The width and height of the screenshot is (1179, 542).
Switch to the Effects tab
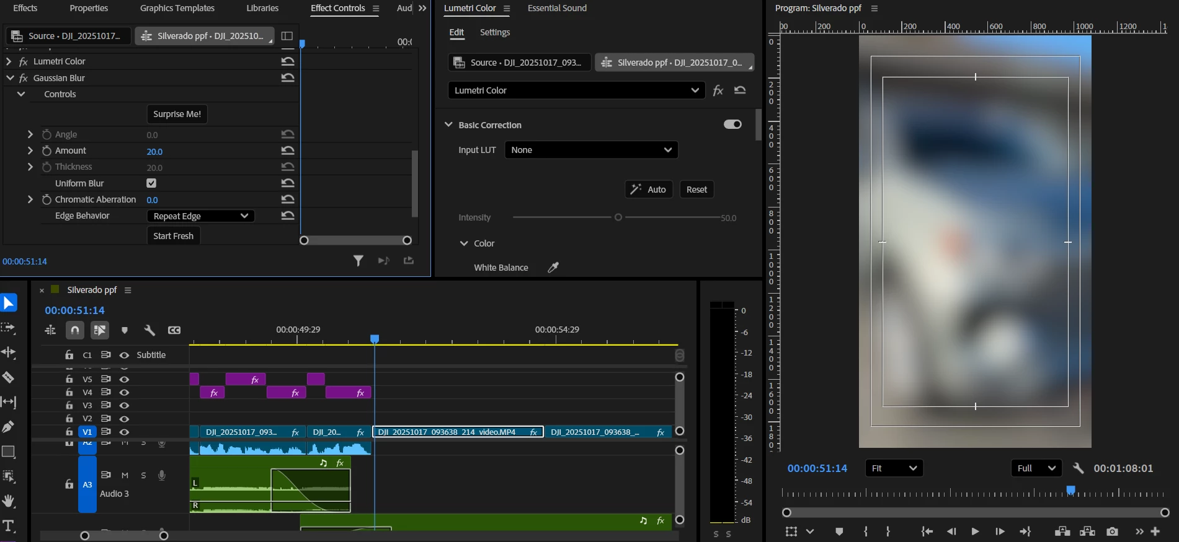tap(25, 8)
